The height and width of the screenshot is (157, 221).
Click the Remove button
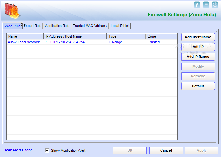pos(198,76)
